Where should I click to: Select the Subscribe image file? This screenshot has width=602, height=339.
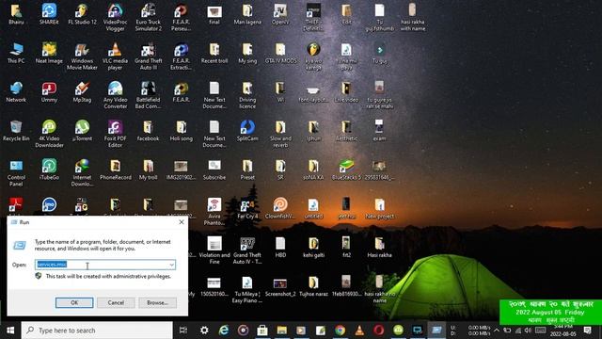[214, 169]
